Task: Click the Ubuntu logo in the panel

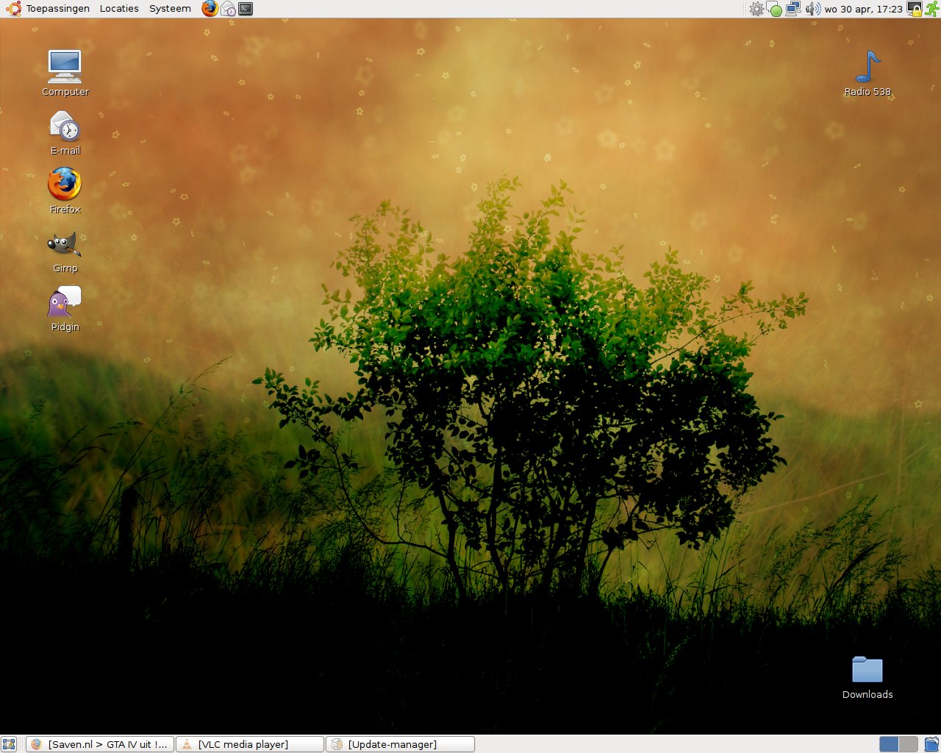Action: [13, 9]
